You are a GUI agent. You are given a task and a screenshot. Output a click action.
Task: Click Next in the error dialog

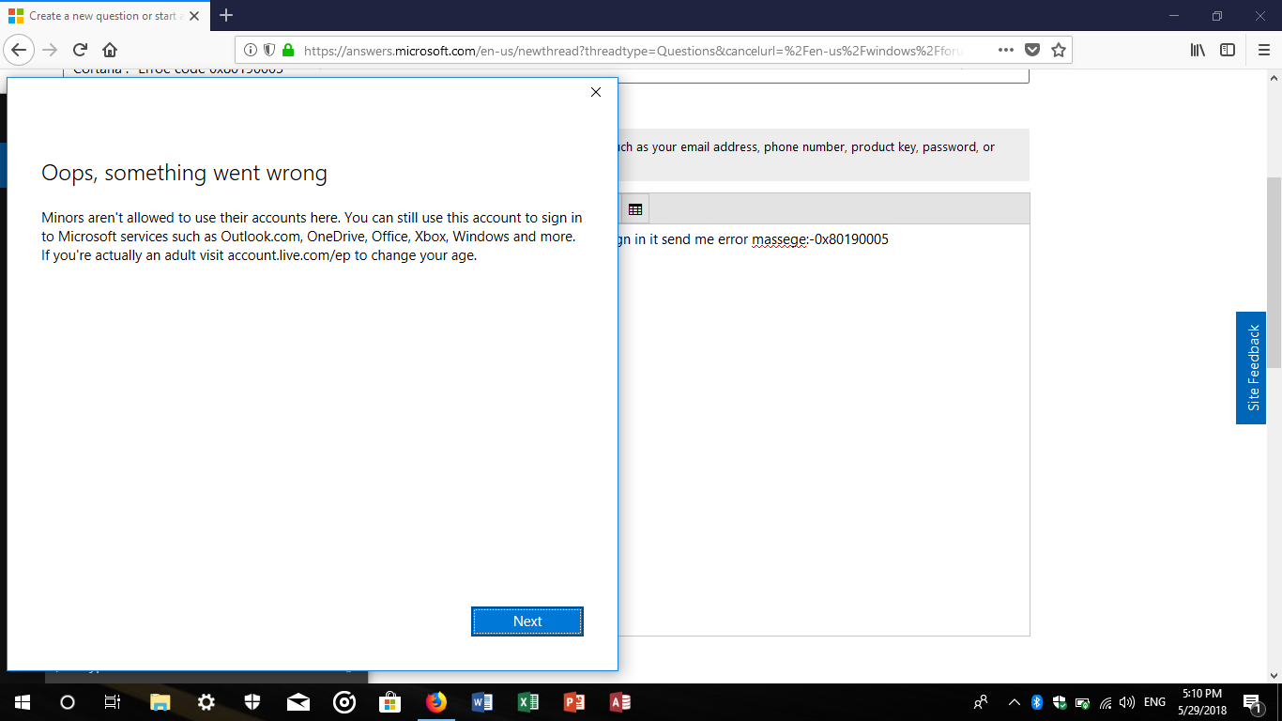[x=527, y=621]
